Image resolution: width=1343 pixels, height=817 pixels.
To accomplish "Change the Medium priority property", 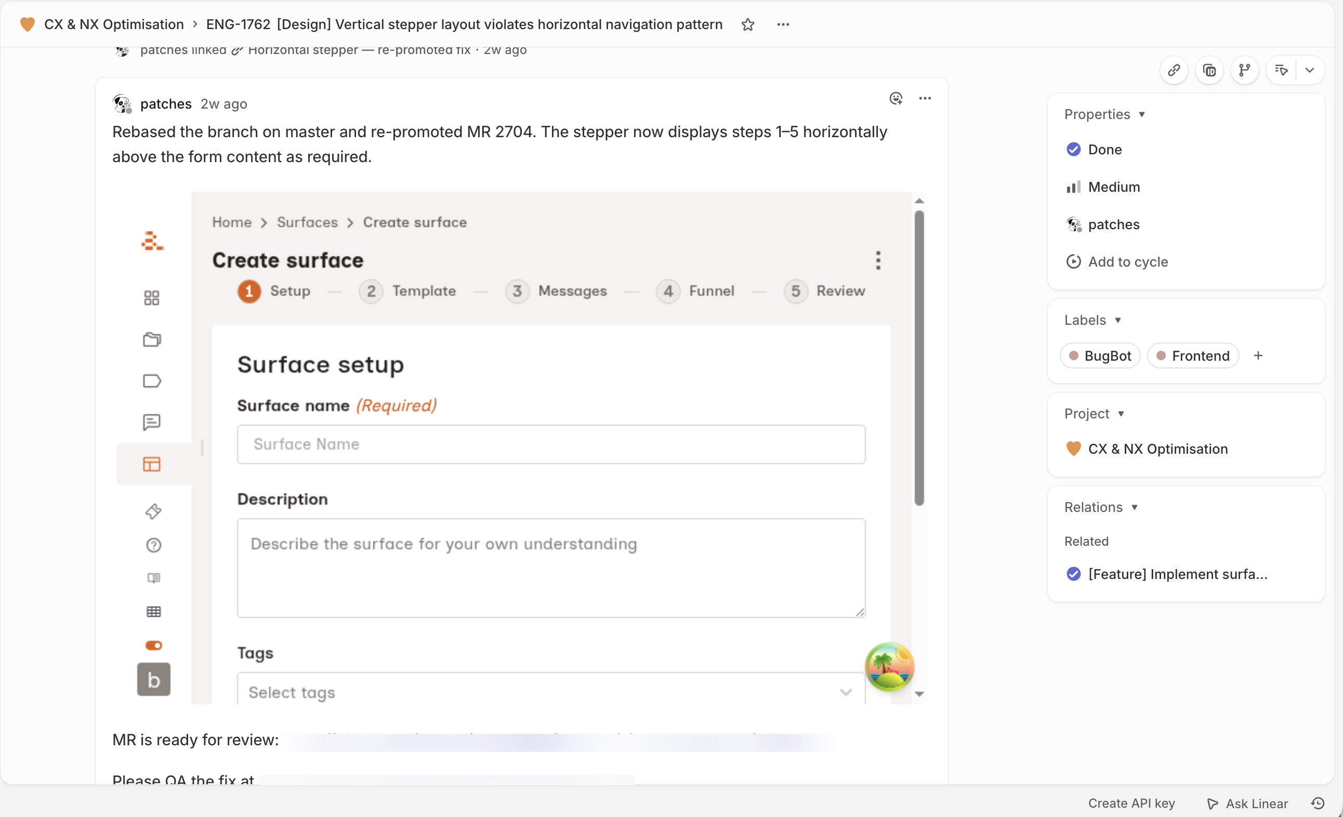I will [x=1103, y=187].
